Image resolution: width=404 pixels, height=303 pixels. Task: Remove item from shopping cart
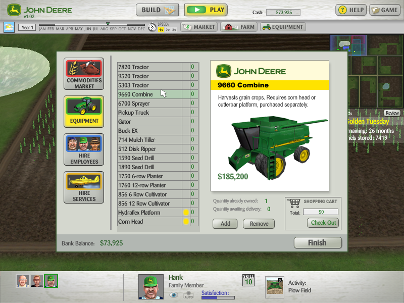pyautogui.click(x=259, y=224)
